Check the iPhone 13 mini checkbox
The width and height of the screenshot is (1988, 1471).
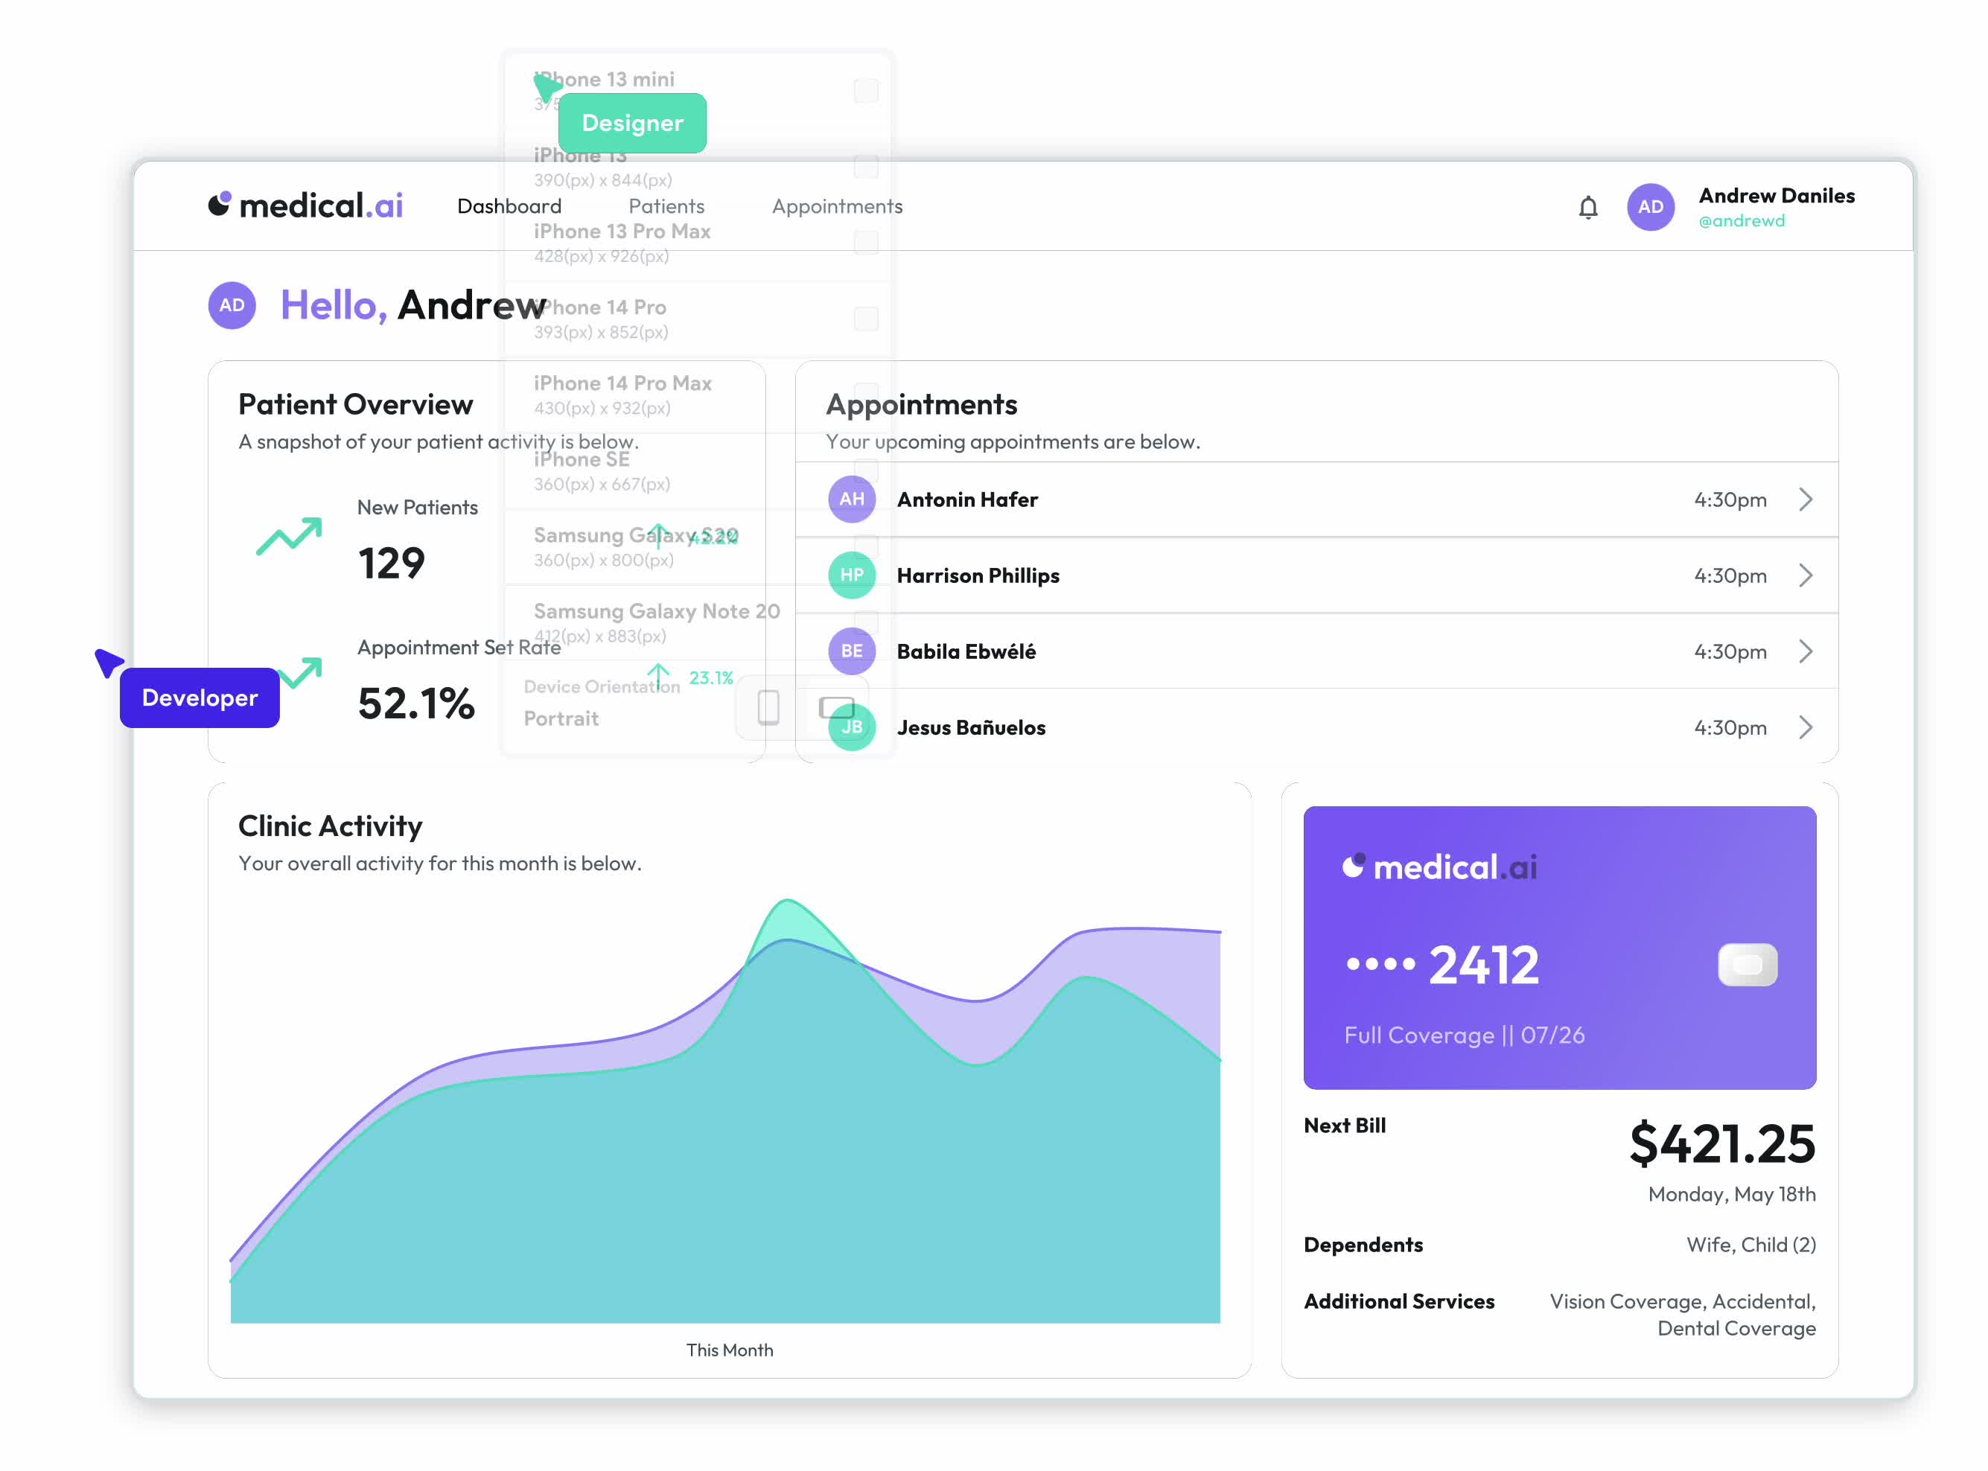point(866,91)
